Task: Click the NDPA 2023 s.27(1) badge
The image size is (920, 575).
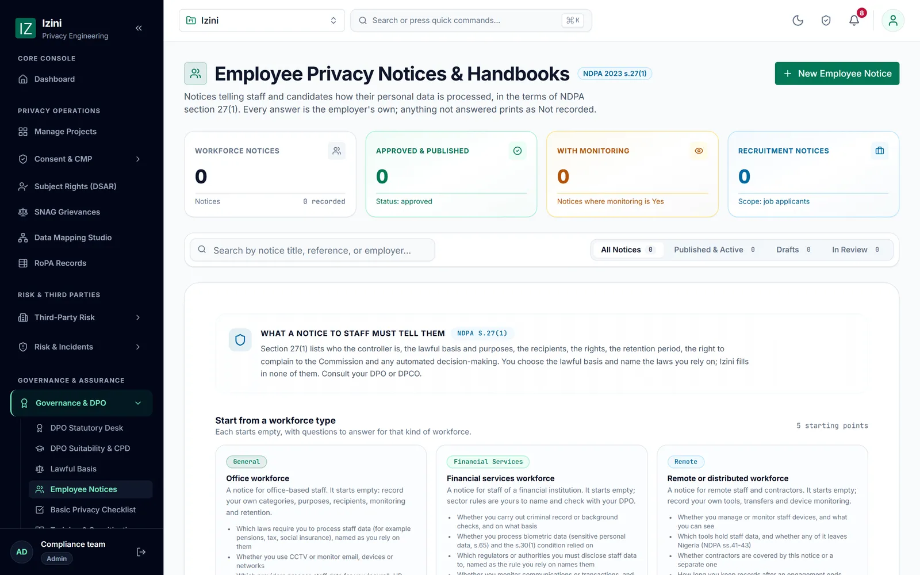Action: tap(615, 74)
